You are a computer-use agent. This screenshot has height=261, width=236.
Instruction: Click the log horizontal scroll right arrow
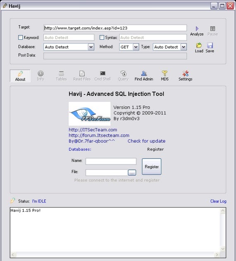[x=217, y=254]
